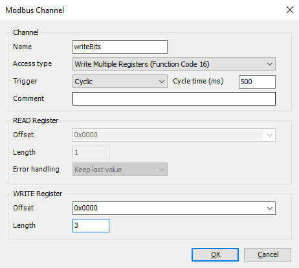299x268 pixels.
Task: Click into the empty Comment field
Action: coord(174,99)
